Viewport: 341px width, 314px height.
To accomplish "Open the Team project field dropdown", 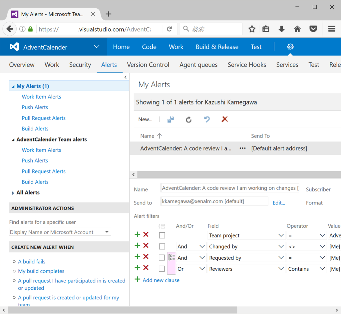I will (281, 235).
